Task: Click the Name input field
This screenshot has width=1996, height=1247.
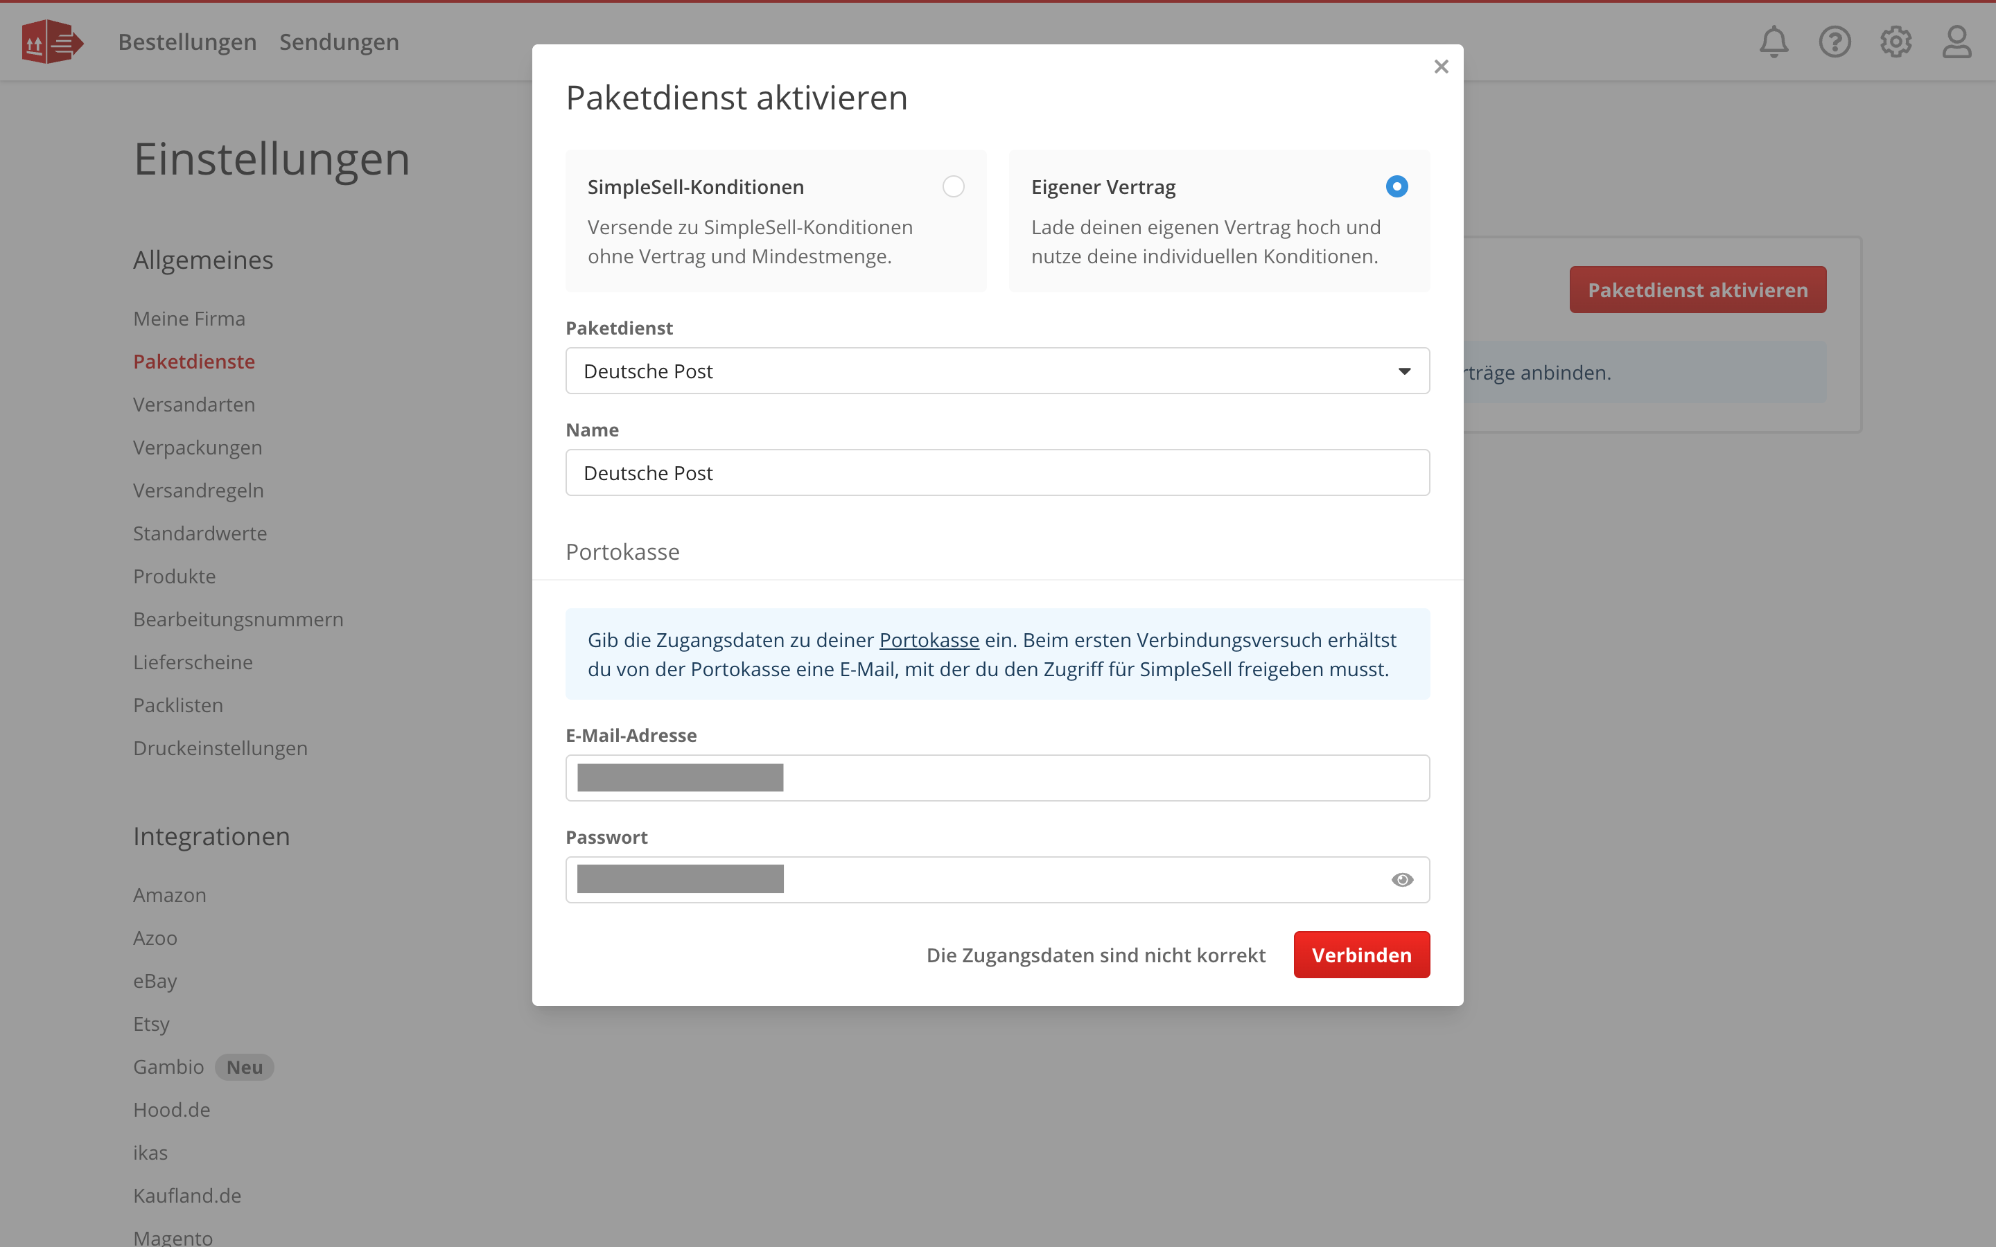Action: (x=997, y=472)
